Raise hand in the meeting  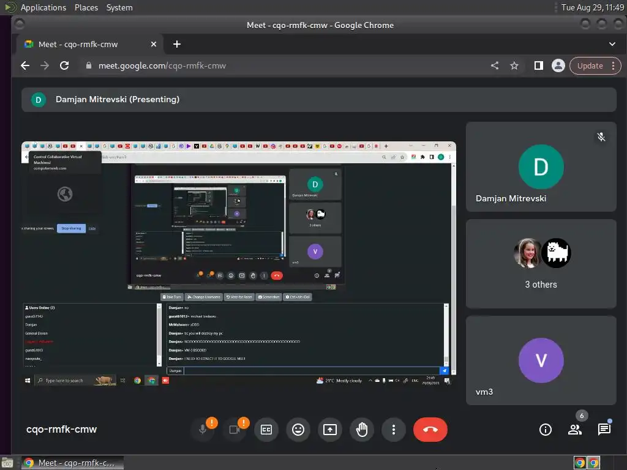point(362,430)
